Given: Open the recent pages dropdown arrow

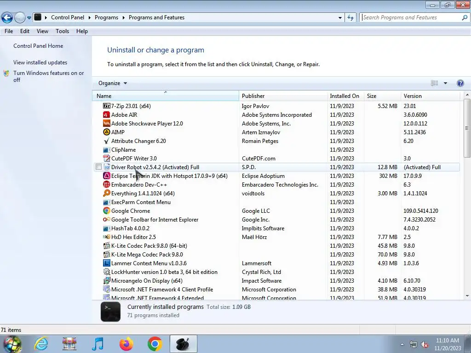Looking at the screenshot, I should point(29,18).
